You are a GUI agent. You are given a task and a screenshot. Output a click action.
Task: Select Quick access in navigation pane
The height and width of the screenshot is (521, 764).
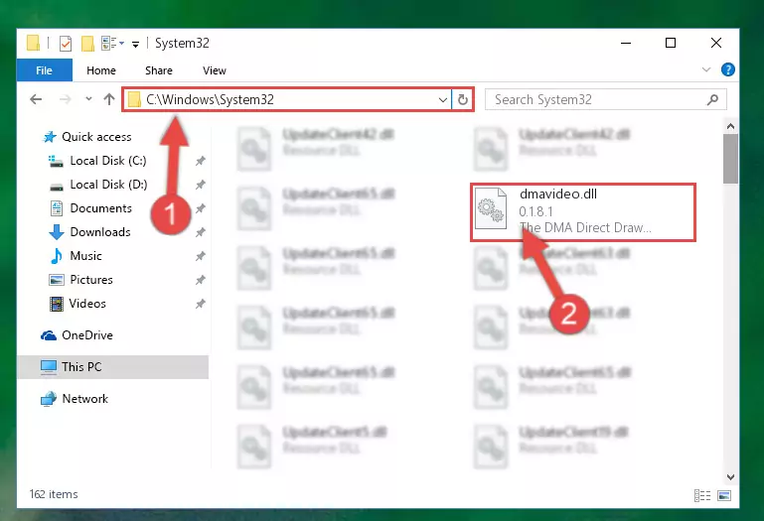coord(96,137)
